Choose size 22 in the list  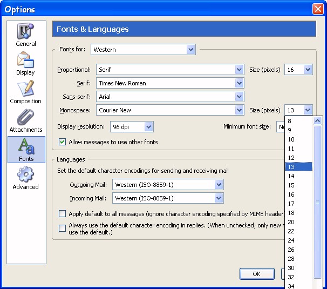(298, 231)
